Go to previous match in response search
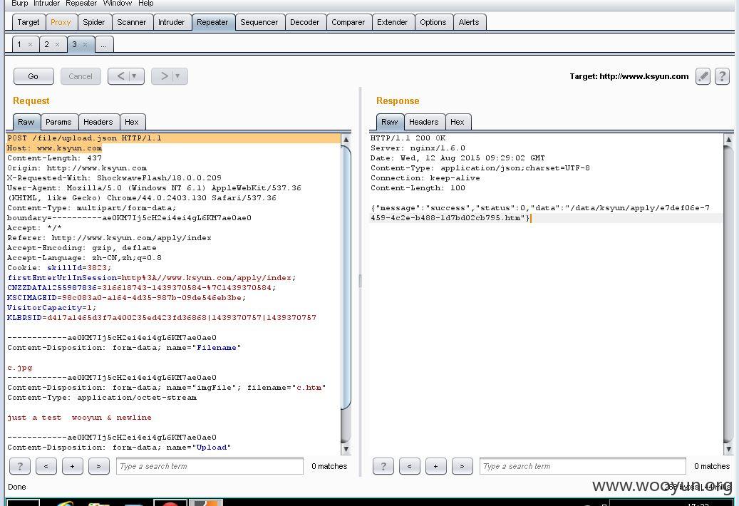Viewport: 739px width, 506px height. [410, 466]
